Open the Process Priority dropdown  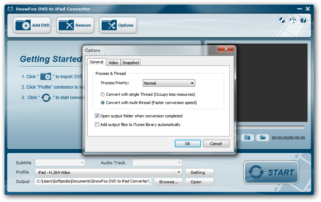coord(169,83)
